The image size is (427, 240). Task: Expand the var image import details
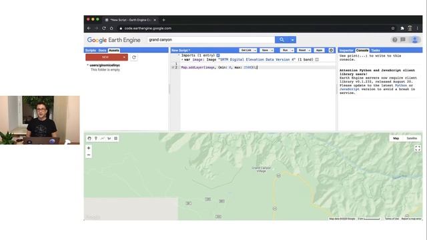pos(182,59)
